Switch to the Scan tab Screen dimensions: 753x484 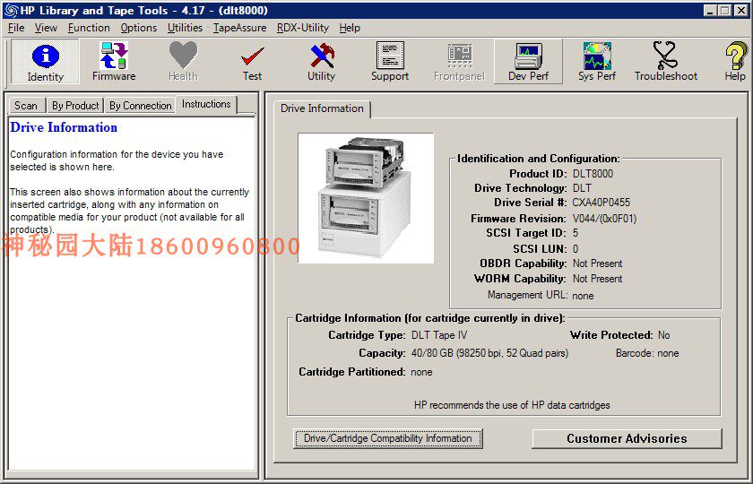26,106
